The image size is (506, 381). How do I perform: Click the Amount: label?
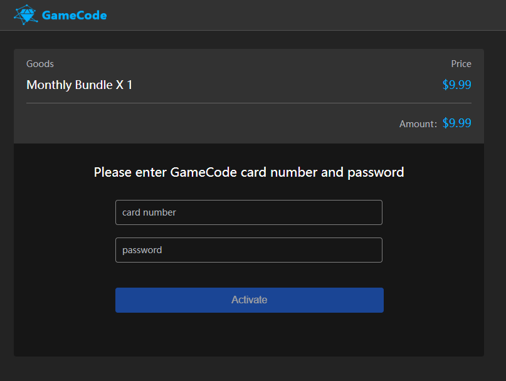coord(418,124)
